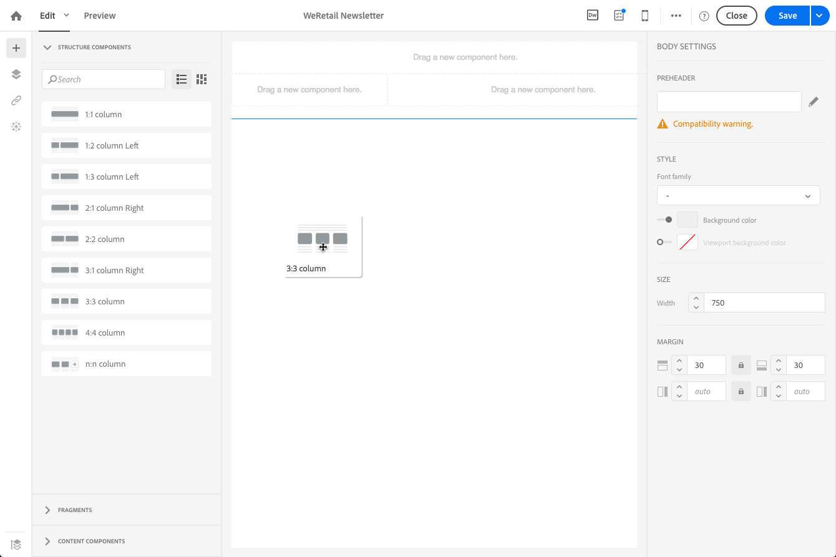Click the right margin auto field
This screenshot has width=836, height=557.
[x=805, y=391]
